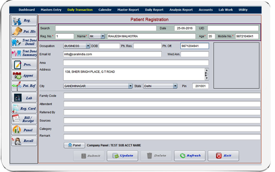Open the Appmt appointment calendar
275x172 pixels.
24,75
